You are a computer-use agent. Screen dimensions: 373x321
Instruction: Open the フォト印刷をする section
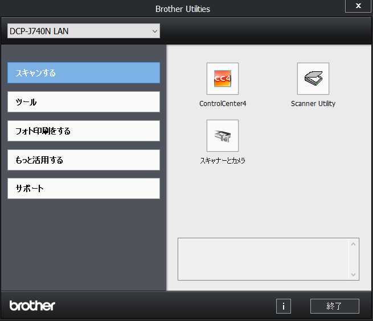point(84,131)
